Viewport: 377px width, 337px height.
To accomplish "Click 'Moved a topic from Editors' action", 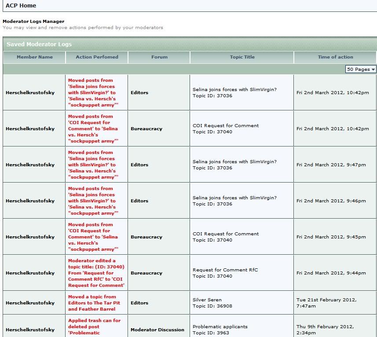I will tap(94, 303).
